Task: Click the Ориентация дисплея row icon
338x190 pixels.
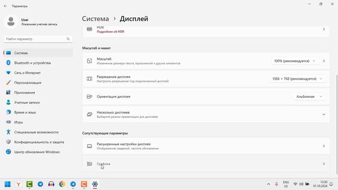Action: click(x=89, y=97)
